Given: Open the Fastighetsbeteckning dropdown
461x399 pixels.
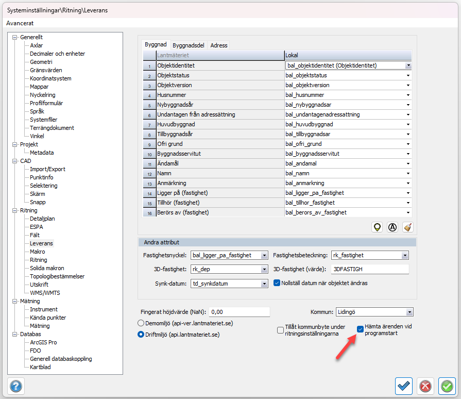Looking at the screenshot, I should pos(405,255).
